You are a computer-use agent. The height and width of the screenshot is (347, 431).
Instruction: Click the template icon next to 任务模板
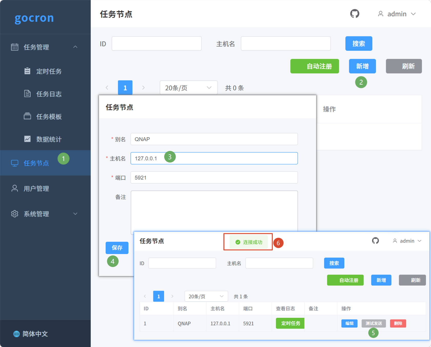click(27, 116)
